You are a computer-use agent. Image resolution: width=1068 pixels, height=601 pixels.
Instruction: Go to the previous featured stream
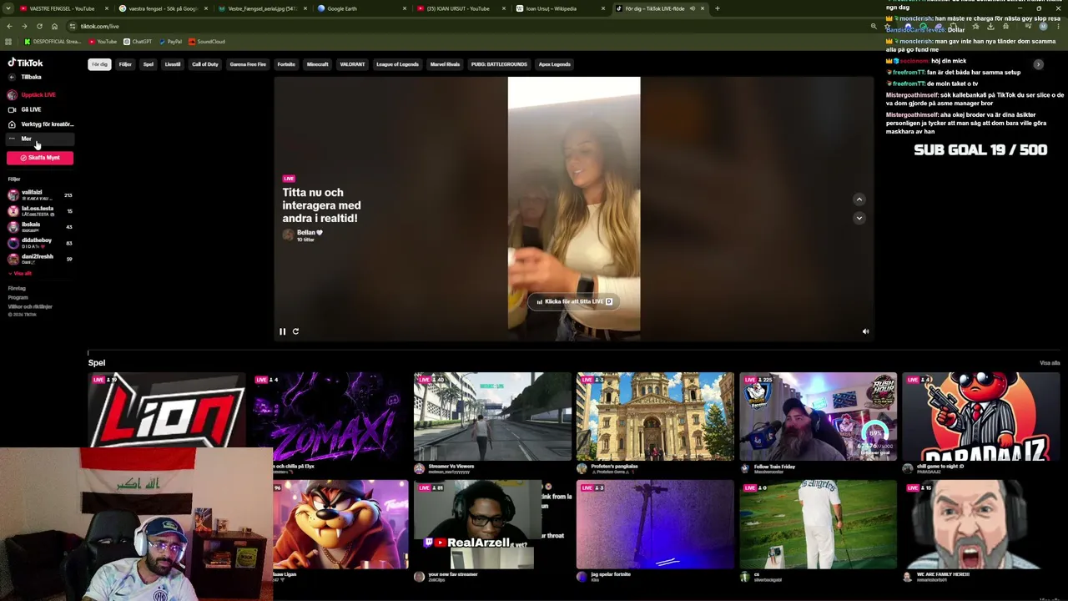(x=859, y=199)
